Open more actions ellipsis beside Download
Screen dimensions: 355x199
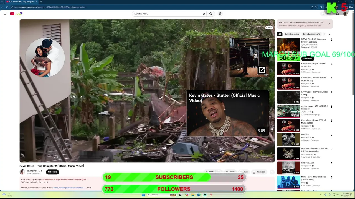(272, 172)
